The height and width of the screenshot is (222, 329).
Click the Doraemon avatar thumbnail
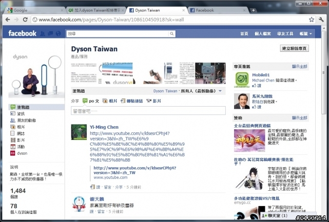pyautogui.click(x=79, y=204)
